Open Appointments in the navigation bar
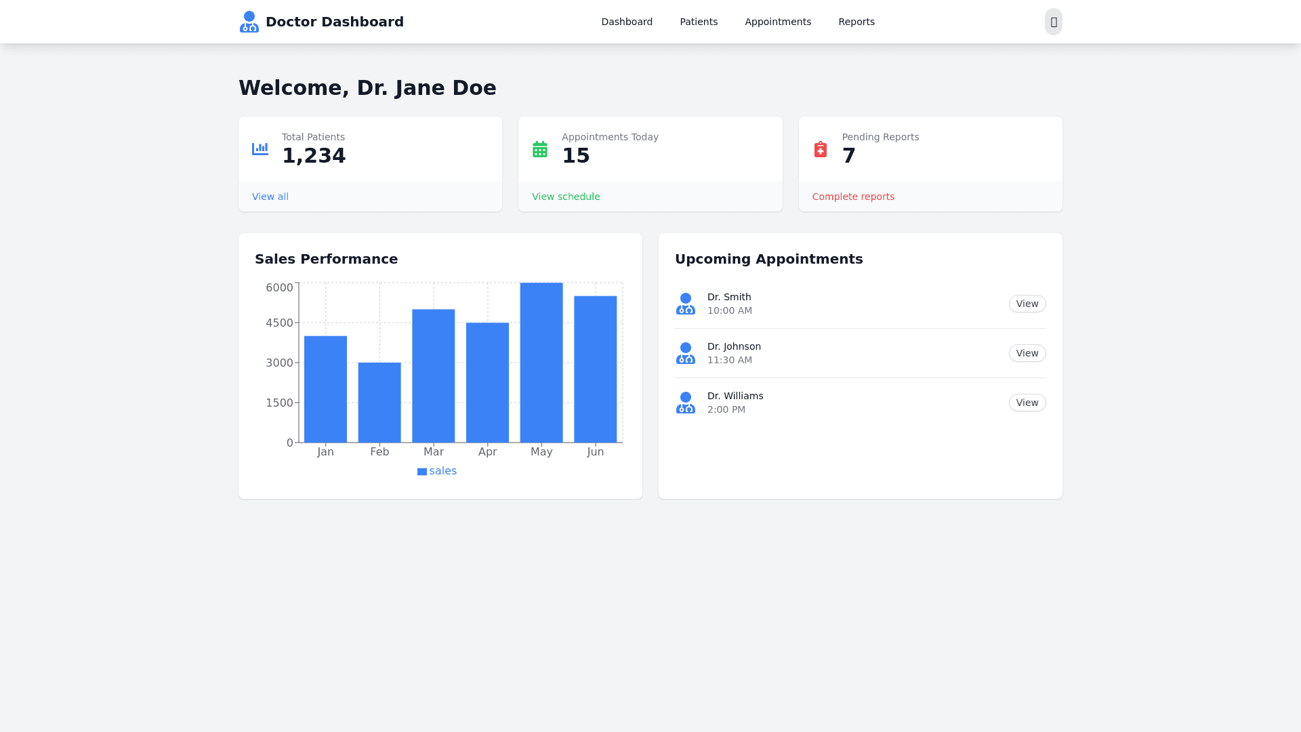 pyautogui.click(x=778, y=22)
